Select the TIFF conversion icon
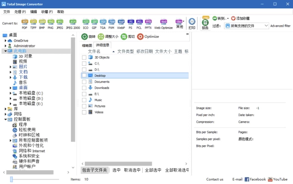The image size is (293, 184). (x=34, y=22)
